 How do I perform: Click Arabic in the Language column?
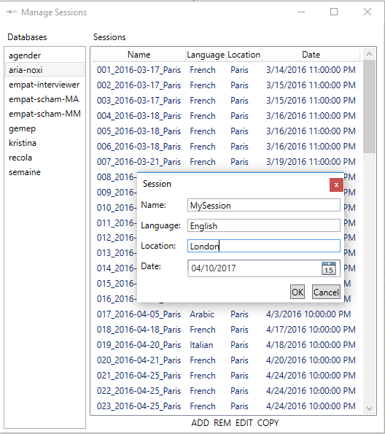[x=202, y=314]
